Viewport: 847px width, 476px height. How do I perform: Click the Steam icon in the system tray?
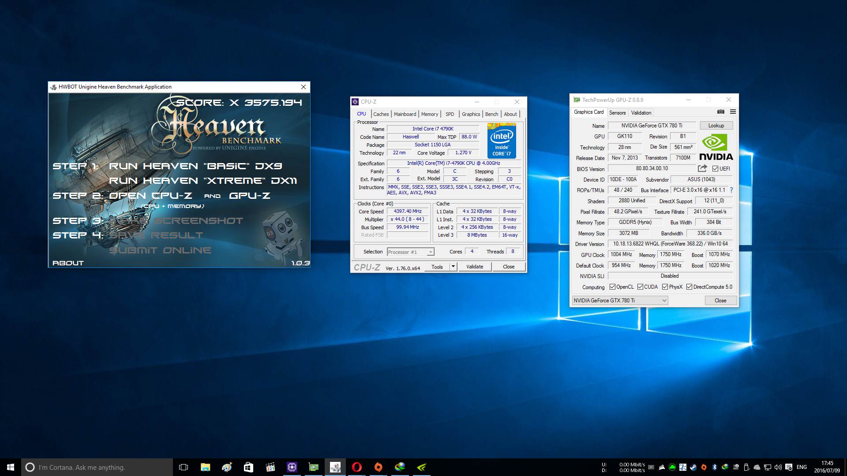[x=693, y=467]
